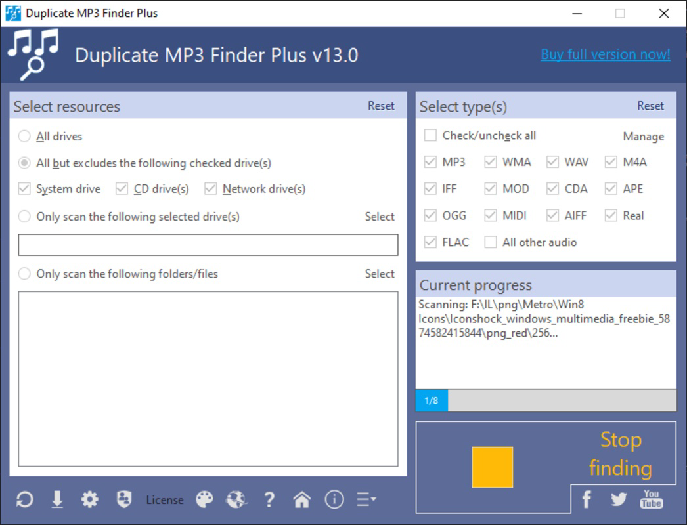The image size is (687, 525).
Task: Open help with the question mark icon
Action: (x=269, y=499)
